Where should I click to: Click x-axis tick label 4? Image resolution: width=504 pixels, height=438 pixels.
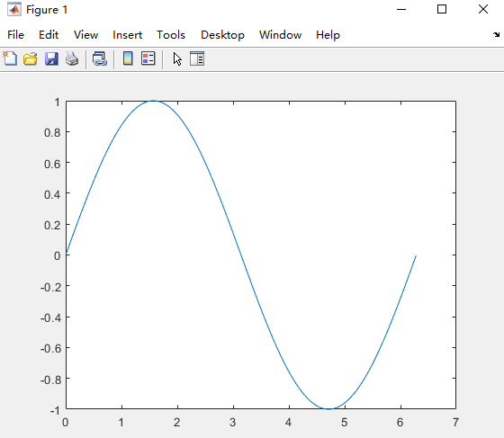point(288,423)
